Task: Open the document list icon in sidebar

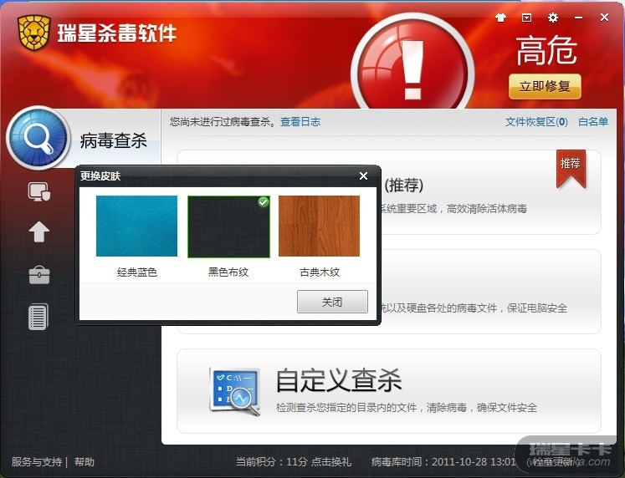Action: (x=38, y=317)
